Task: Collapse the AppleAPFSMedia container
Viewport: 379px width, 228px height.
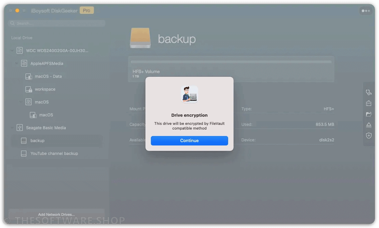Action: (x=16, y=64)
